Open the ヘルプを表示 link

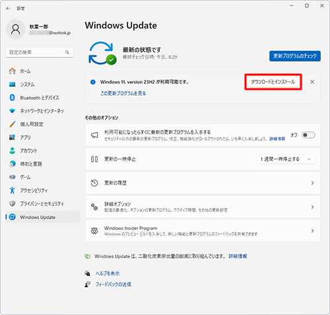108,273
